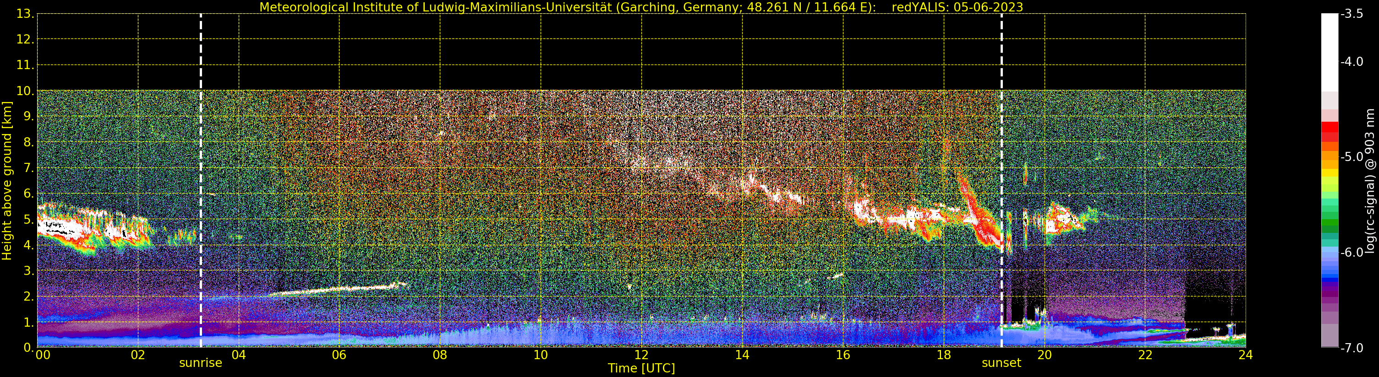Click the '0.' height axis tick
This screenshot has width=1379, height=377.
(29, 348)
